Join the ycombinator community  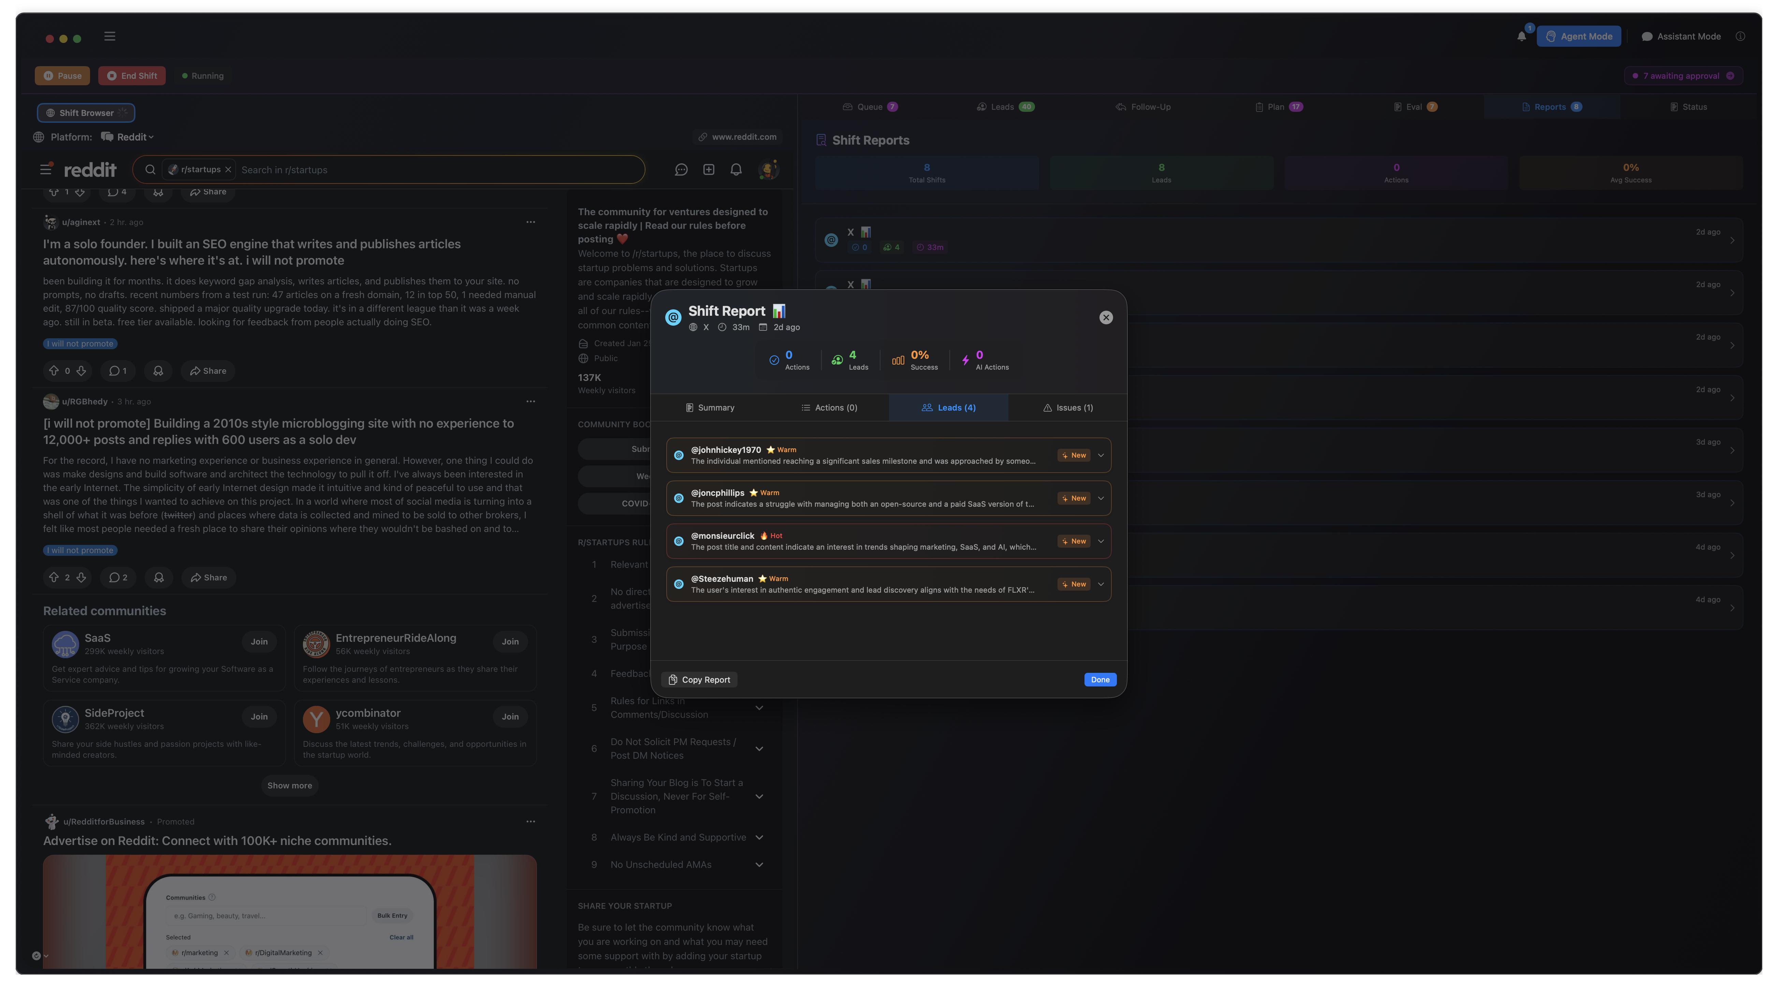(510, 717)
